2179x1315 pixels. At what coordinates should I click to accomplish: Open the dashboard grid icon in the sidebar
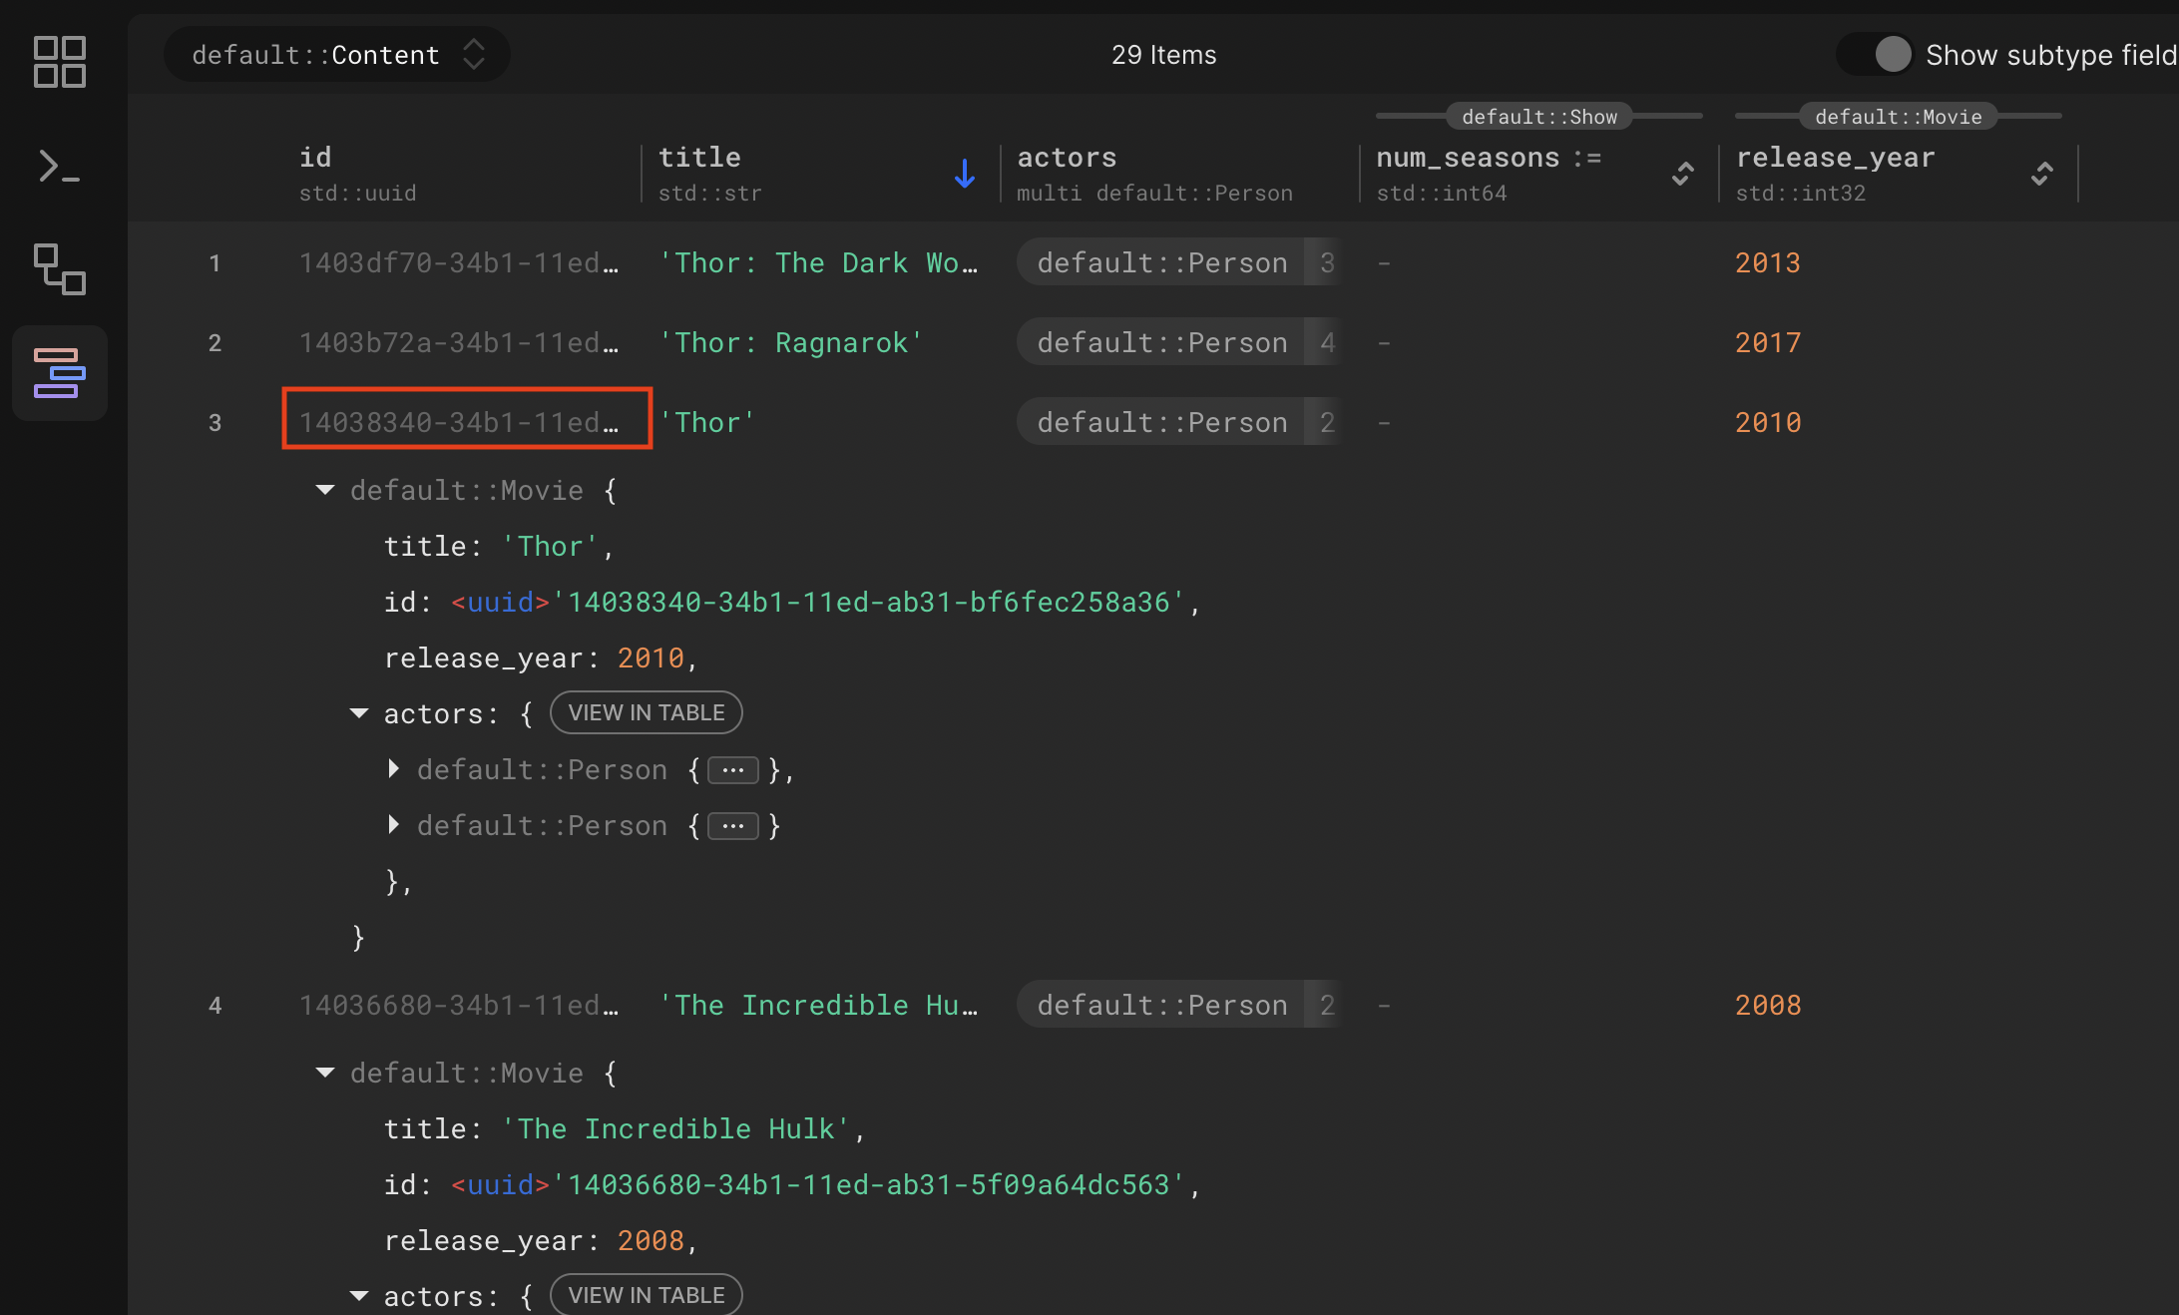click(60, 62)
